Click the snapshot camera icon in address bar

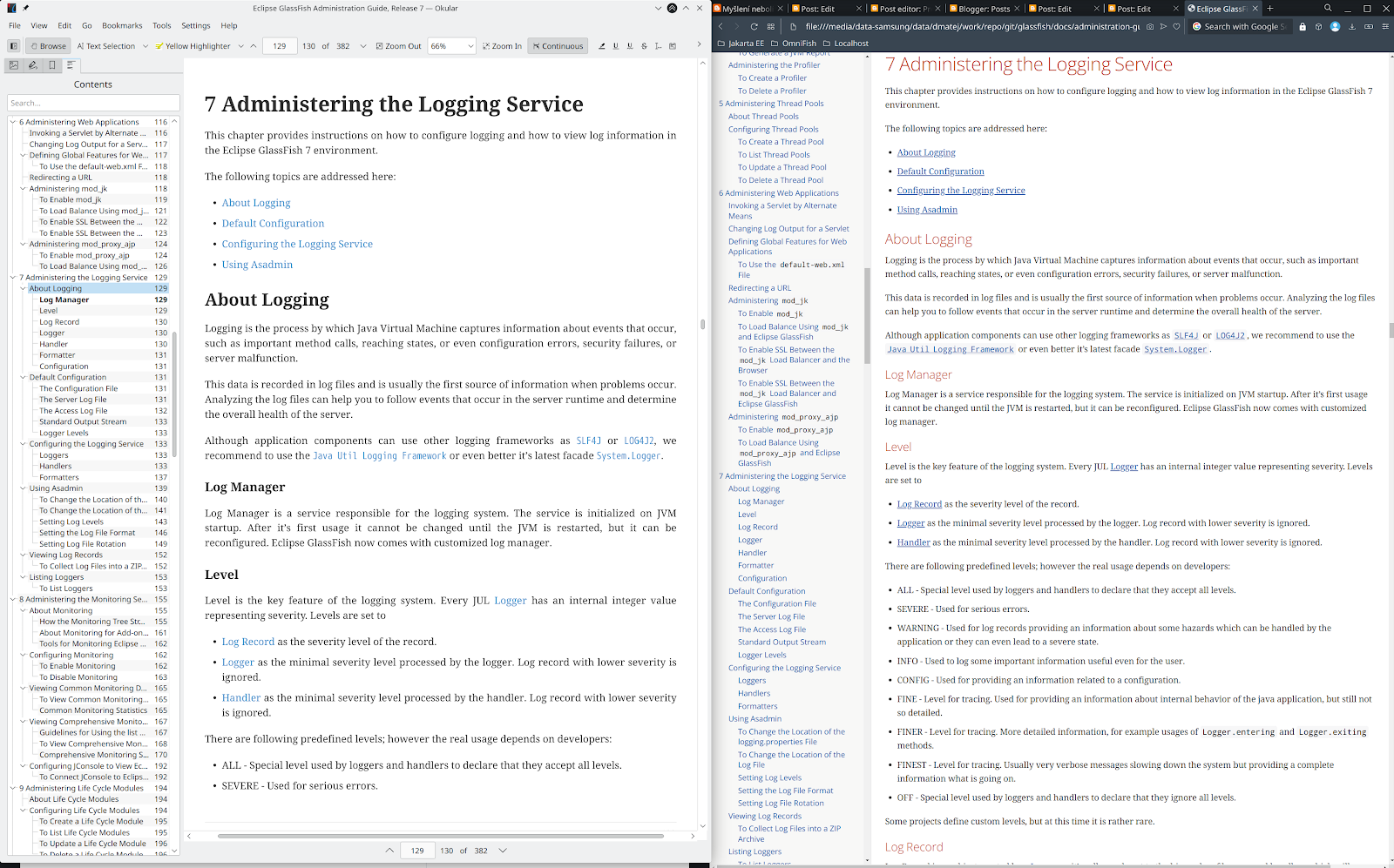1151,27
